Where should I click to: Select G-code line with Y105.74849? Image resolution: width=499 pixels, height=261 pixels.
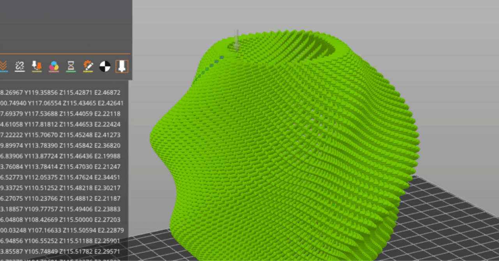(x=60, y=251)
